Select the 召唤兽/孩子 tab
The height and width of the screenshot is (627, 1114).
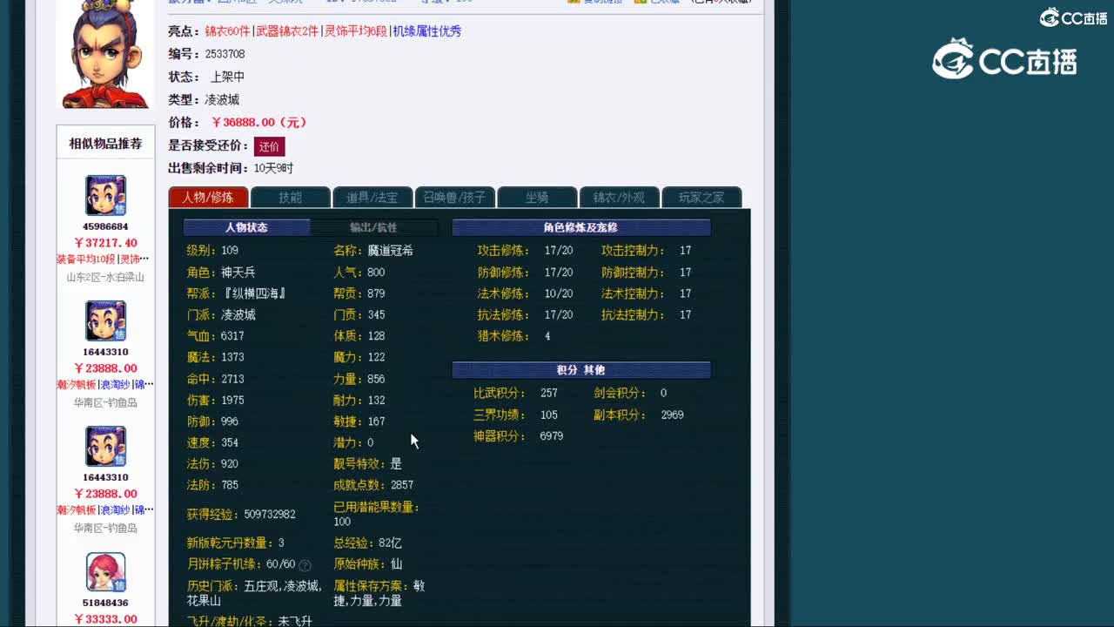pos(455,198)
